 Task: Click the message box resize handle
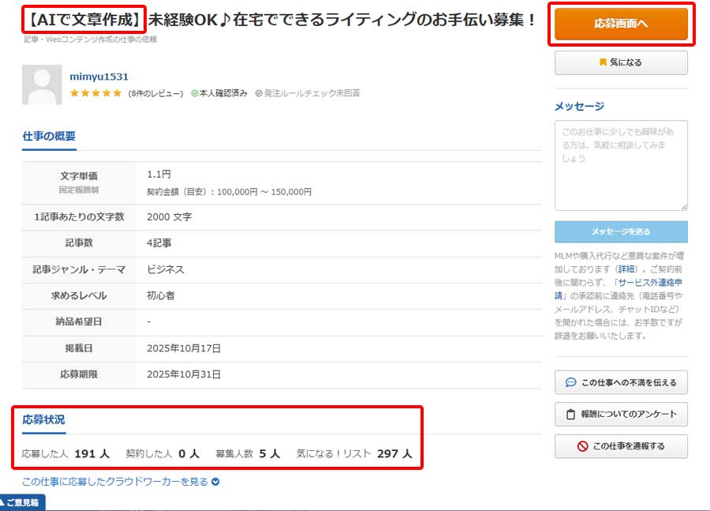pyautogui.click(x=684, y=208)
